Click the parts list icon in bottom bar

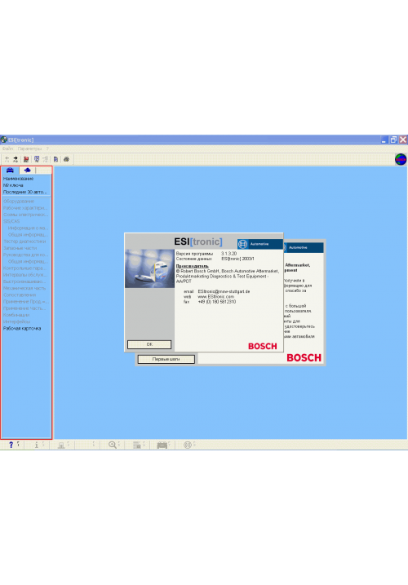tap(137, 445)
